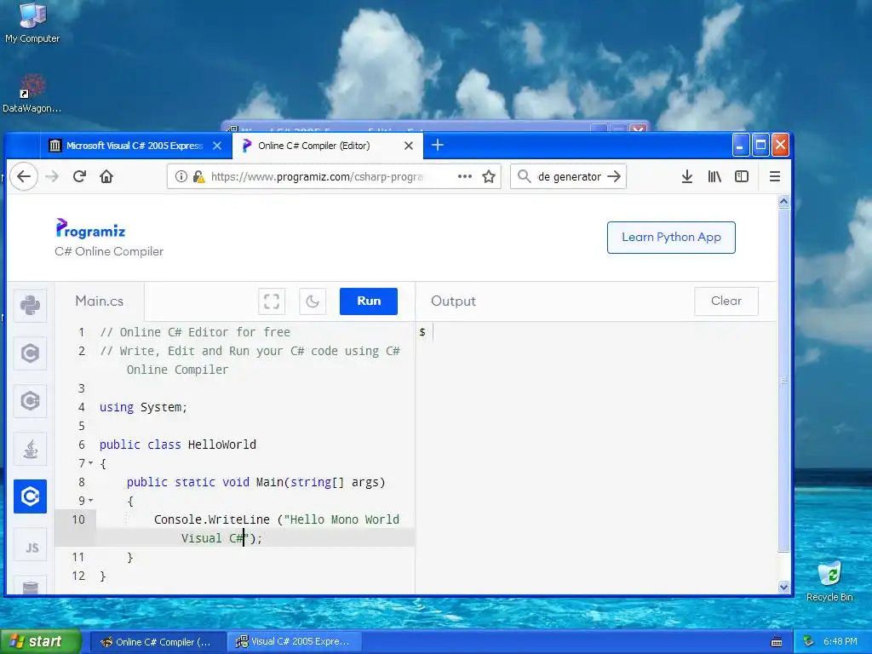This screenshot has height=654, width=872.
Task: Bookmark this page with star icon
Action: [489, 177]
